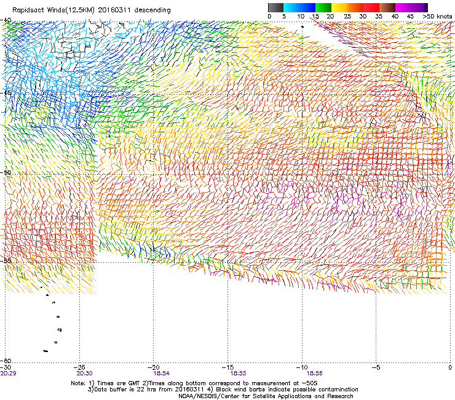Click the latitude label -55

coord(6,261)
